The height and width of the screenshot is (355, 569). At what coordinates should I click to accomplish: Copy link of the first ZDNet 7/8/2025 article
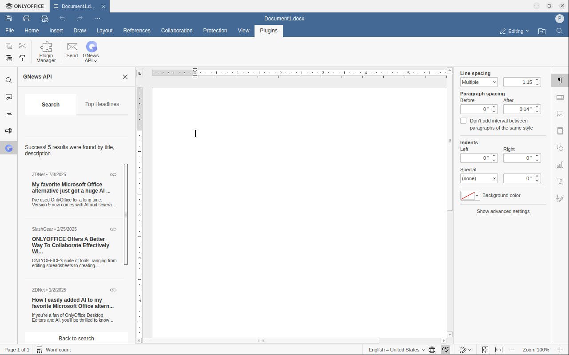click(113, 175)
